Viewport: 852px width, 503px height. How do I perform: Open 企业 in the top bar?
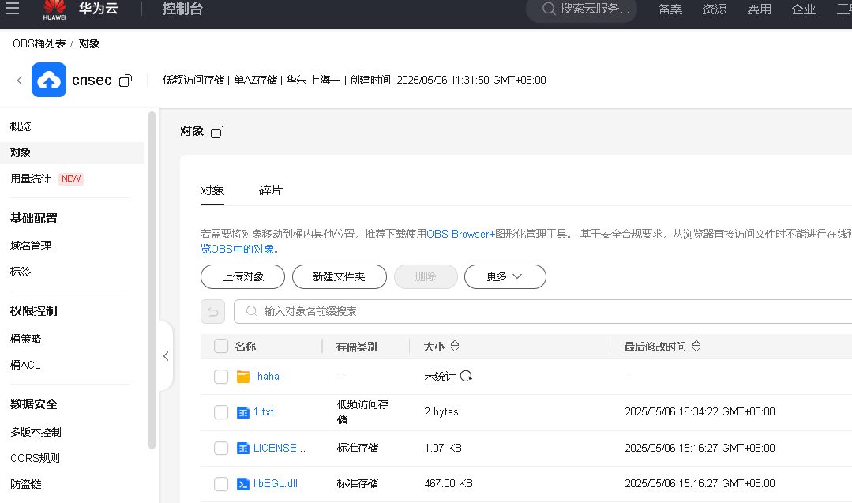(804, 9)
